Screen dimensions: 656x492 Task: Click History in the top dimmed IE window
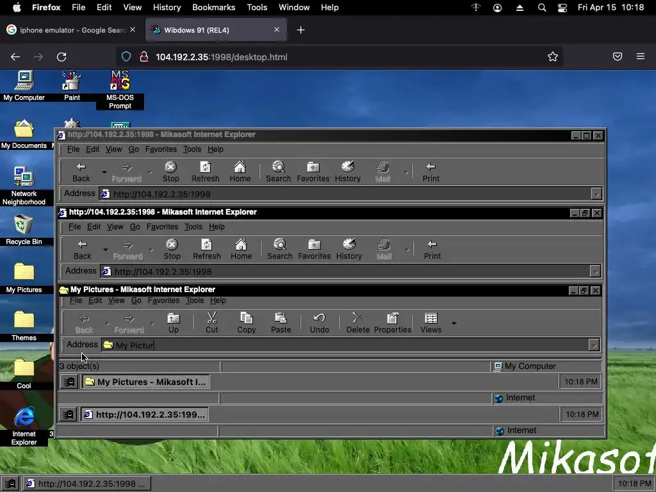348,172
